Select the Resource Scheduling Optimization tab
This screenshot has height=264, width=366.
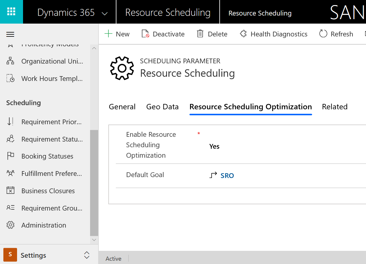(x=251, y=107)
